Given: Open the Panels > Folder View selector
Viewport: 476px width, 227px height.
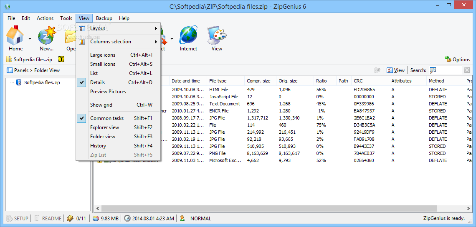Looking at the screenshot, I should [33, 70].
